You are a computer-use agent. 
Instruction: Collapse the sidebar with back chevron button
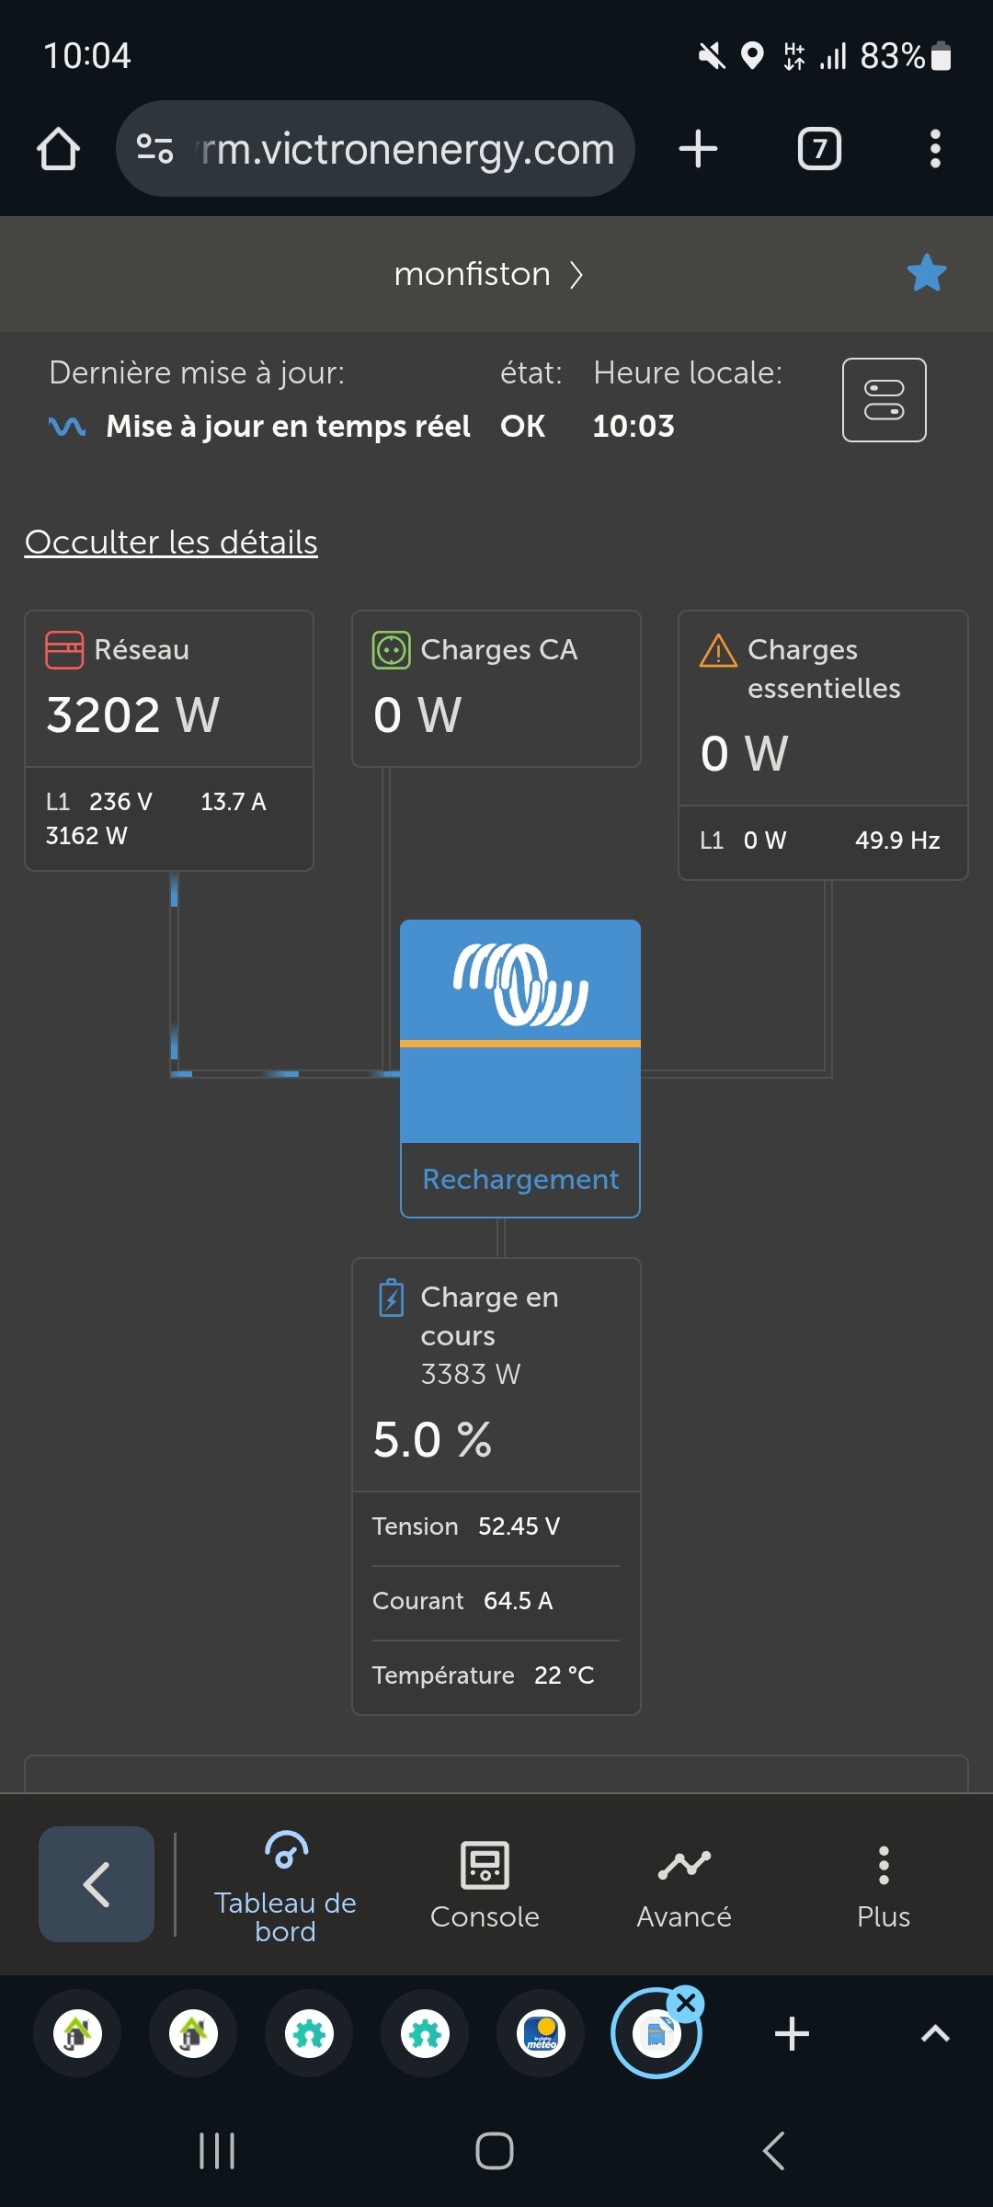tap(97, 1884)
